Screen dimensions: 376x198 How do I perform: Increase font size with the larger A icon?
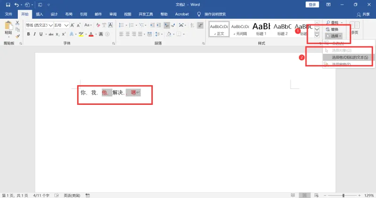[x=72, y=25]
